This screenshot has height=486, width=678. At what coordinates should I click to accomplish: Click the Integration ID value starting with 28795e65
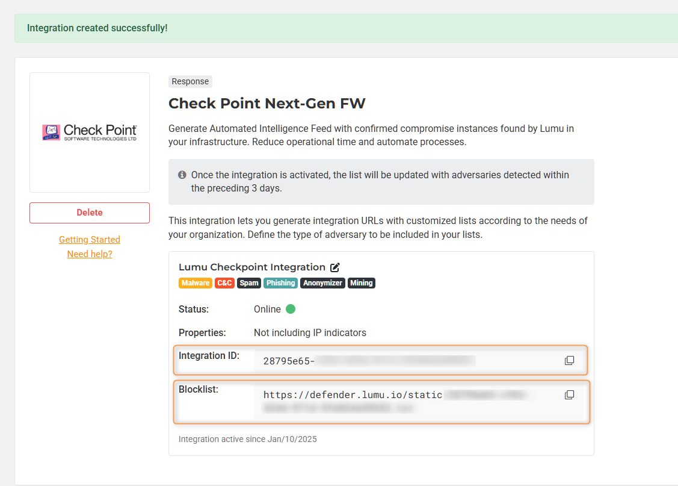(x=289, y=361)
